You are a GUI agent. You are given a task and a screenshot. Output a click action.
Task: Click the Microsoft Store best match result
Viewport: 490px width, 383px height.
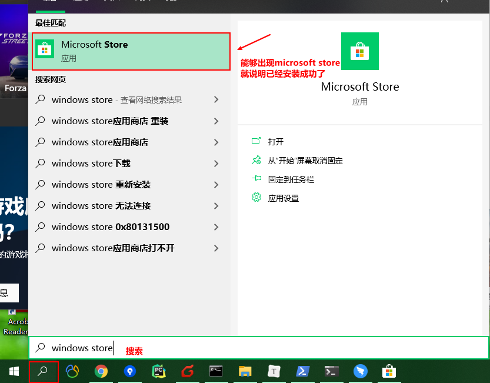tap(131, 51)
